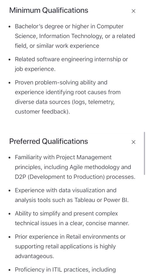Collapse the Preferred Qualifications section with its X icon

click(x=133, y=142)
